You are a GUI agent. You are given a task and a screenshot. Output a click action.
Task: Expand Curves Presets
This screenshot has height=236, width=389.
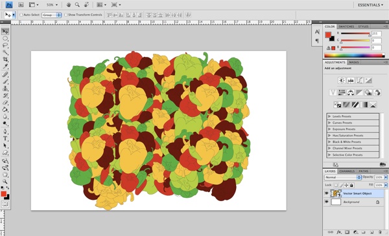(329, 122)
